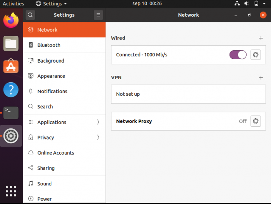Expand the Applications settings submenu
This screenshot has height=204, width=271.
(x=98, y=122)
